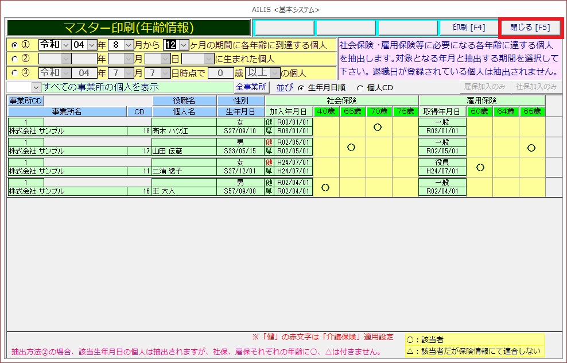Open the 事業所 selection dropdown
Image resolution: width=567 pixels, height=363 pixels.
pos(36,87)
